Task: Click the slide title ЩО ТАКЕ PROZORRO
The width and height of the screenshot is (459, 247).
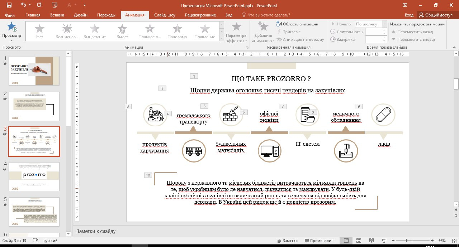Action: 271,79
